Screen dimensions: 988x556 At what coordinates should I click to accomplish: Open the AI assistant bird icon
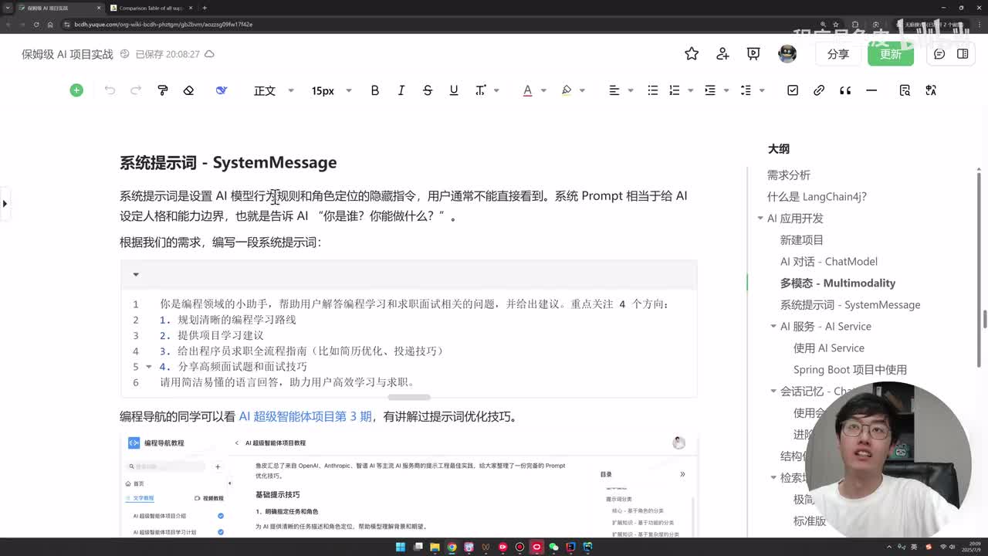click(222, 90)
